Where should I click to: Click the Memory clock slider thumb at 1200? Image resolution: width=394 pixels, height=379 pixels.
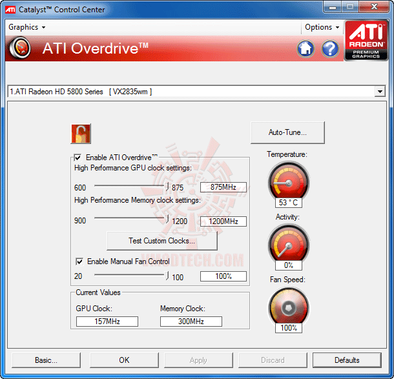(x=167, y=219)
